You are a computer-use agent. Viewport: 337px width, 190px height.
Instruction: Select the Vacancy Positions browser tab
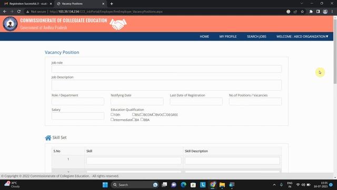(x=81, y=4)
